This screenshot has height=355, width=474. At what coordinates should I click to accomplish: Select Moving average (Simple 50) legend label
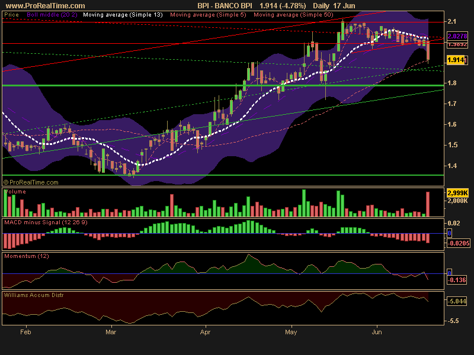pyautogui.click(x=293, y=15)
